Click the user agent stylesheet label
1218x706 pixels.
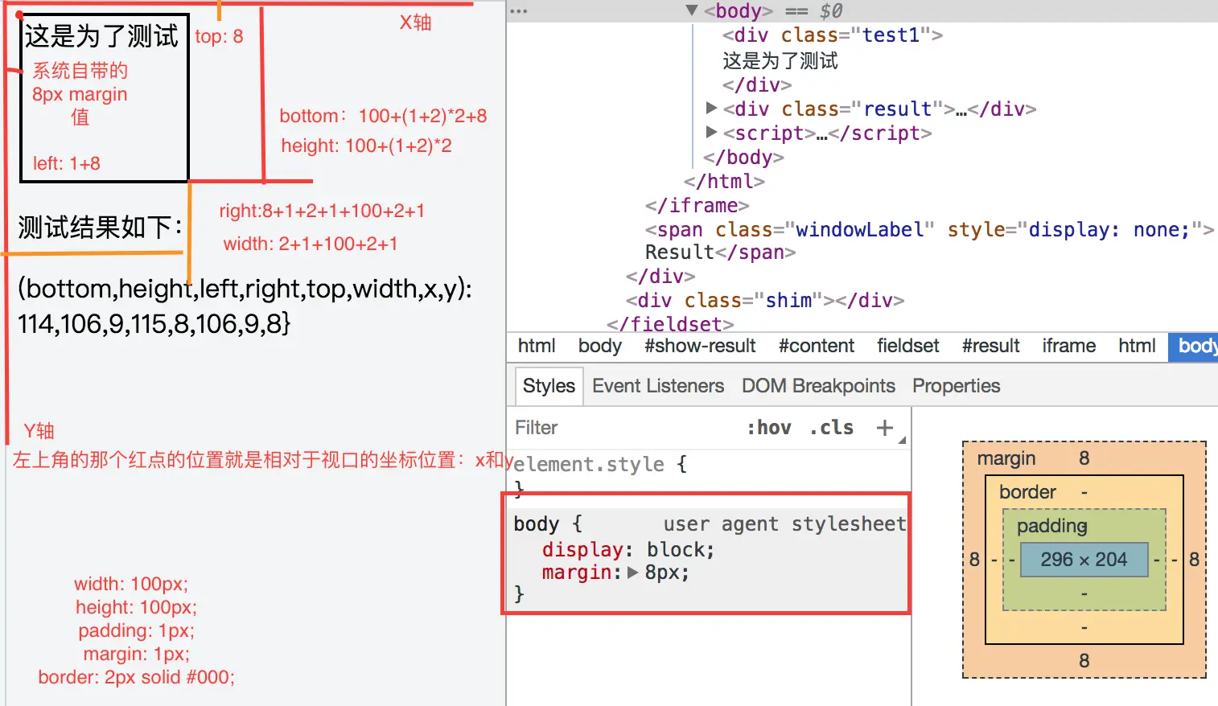(x=784, y=524)
